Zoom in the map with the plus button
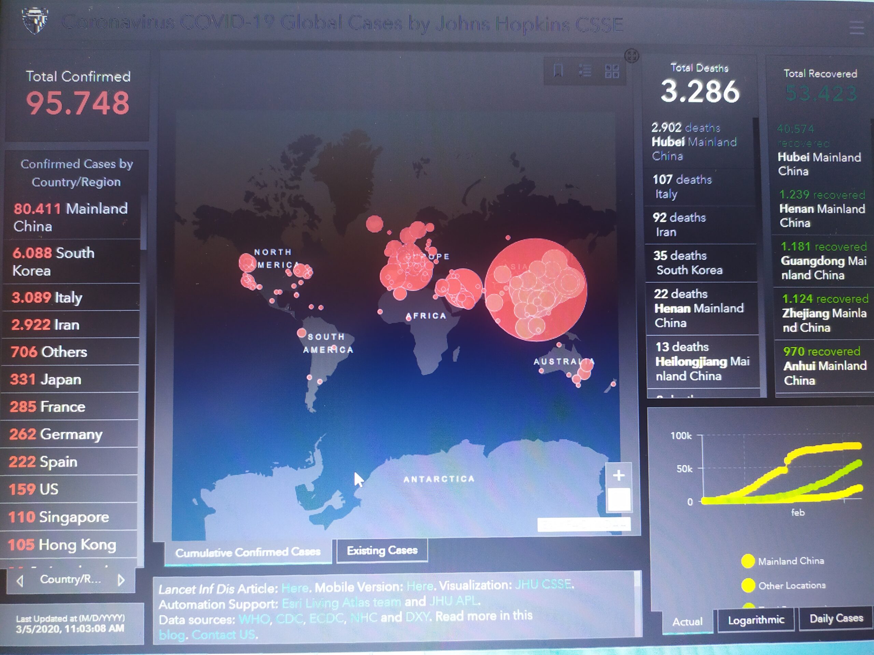 tap(619, 475)
